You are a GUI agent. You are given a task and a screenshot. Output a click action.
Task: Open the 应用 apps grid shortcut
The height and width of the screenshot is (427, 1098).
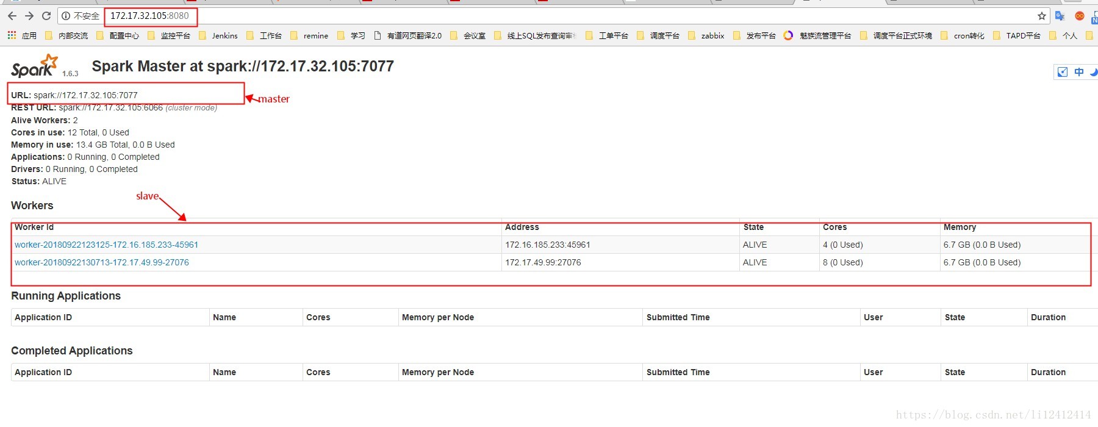[x=22, y=35]
